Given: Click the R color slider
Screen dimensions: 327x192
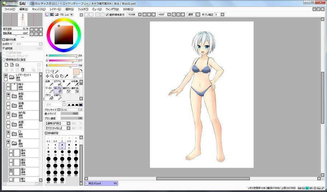Looking at the screenshot, I should pos(63,56).
